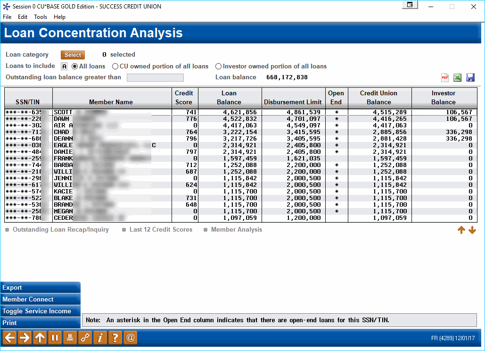Click the Export side button

tap(41, 288)
